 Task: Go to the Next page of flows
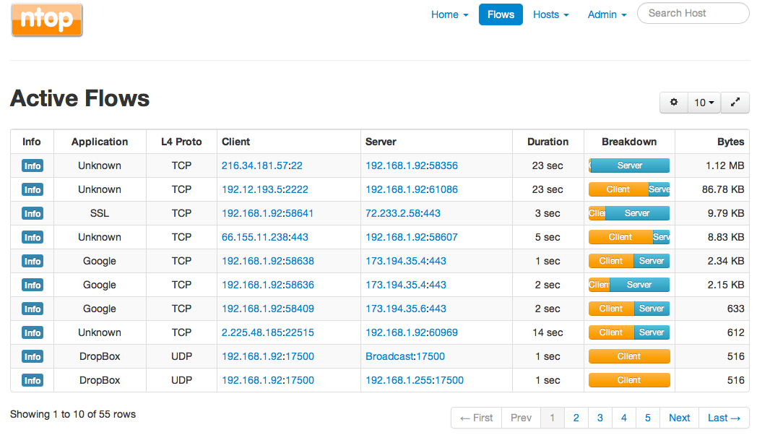click(679, 418)
